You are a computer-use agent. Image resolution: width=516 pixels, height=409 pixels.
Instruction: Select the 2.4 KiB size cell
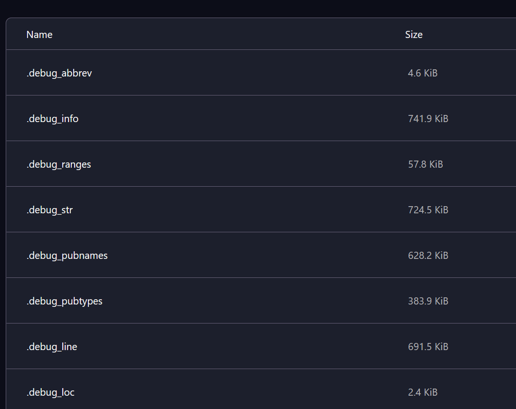(422, 392)
